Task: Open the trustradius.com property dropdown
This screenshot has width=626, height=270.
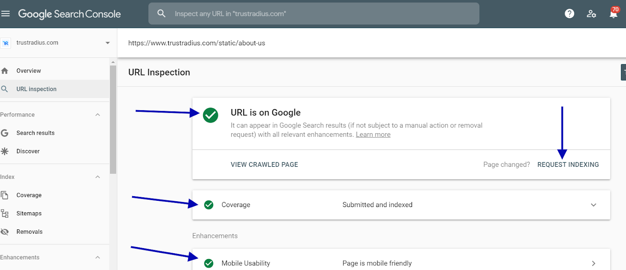Action: click(x=108, y=43)
